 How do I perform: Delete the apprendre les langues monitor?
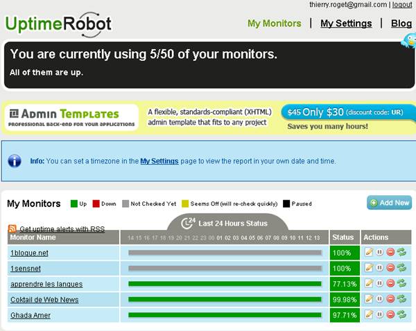point(390,283)
